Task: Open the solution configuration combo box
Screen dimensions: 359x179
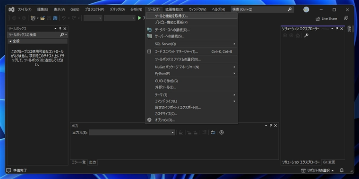Action: tap(93, 18)
